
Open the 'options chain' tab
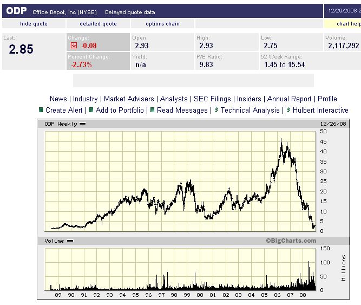coord(162,24)
